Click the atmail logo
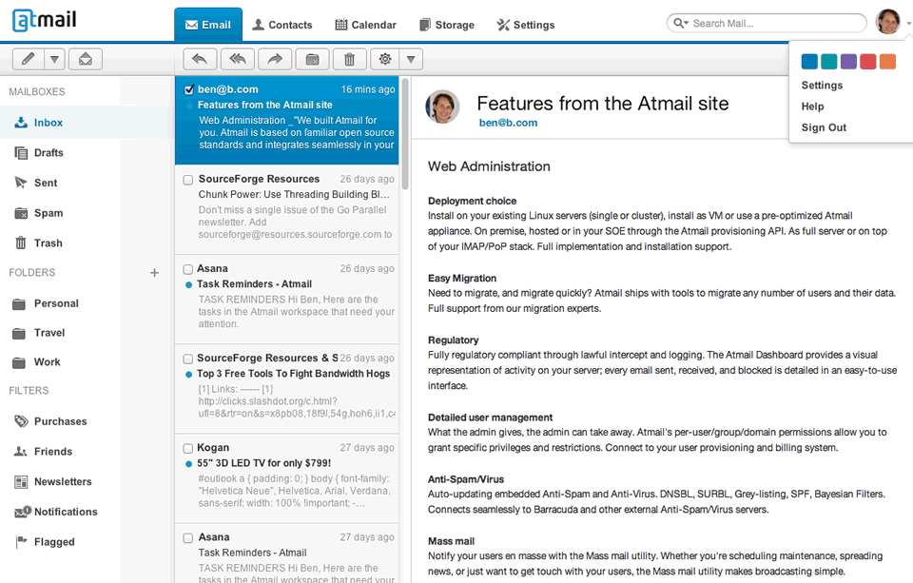Screen dimensions: 913x583 click(45, 20)
